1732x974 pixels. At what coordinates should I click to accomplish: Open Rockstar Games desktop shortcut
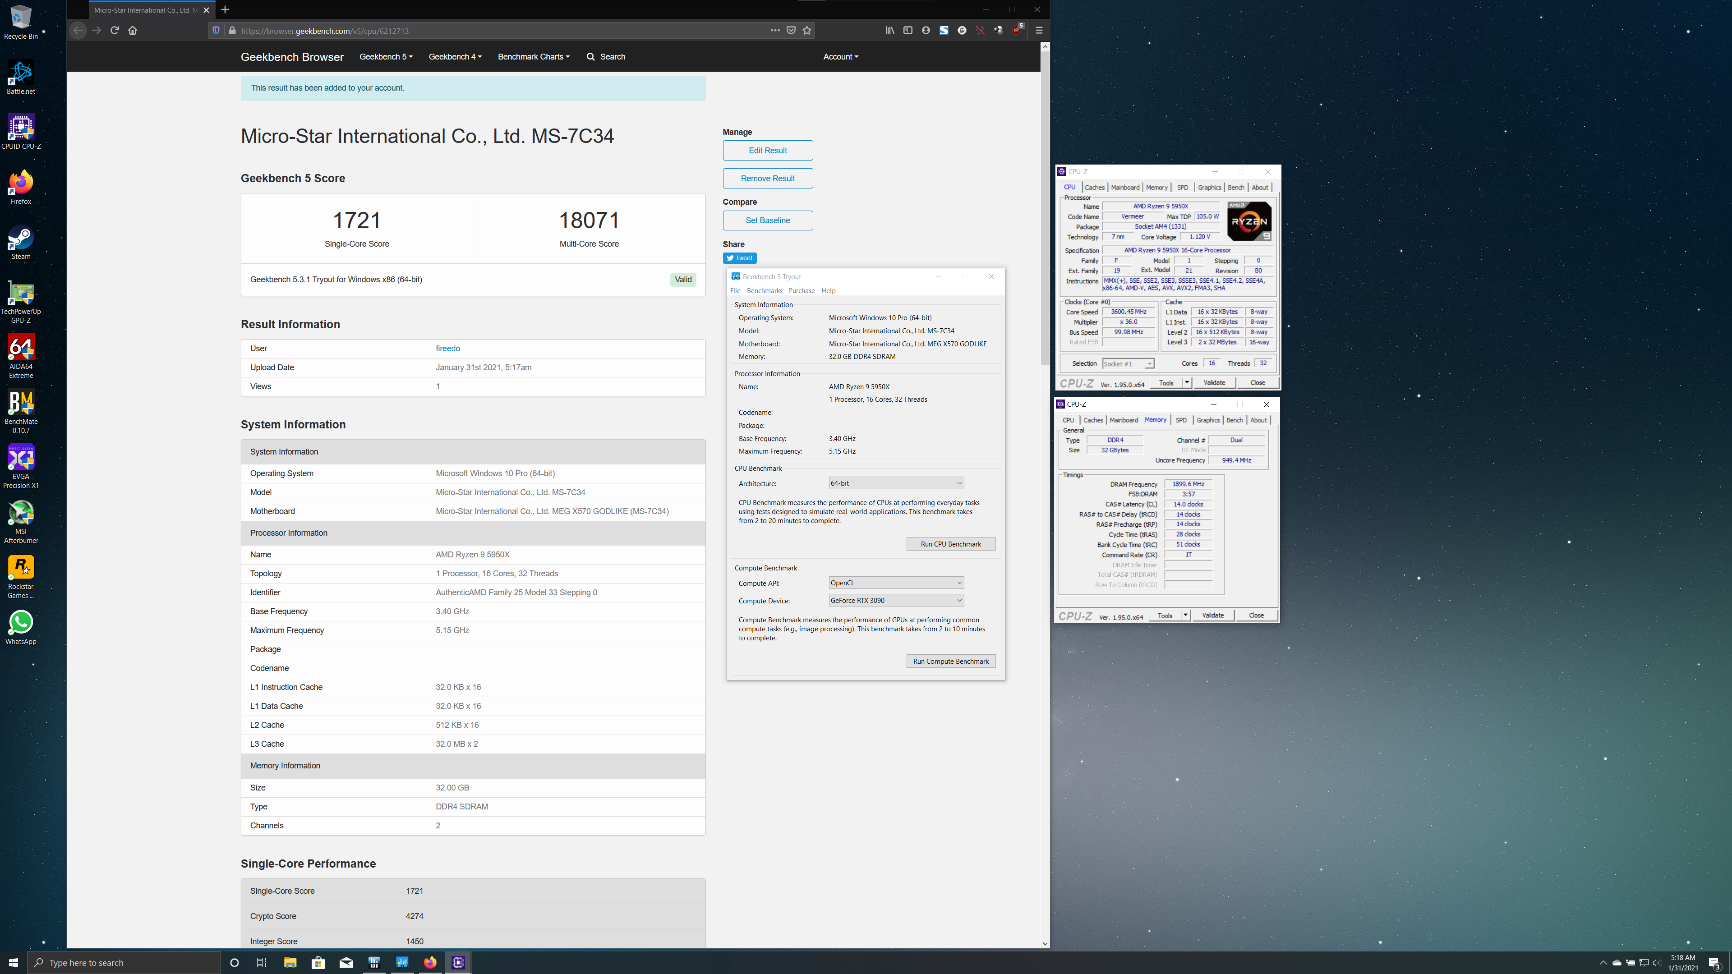click(x=21, y=577)
